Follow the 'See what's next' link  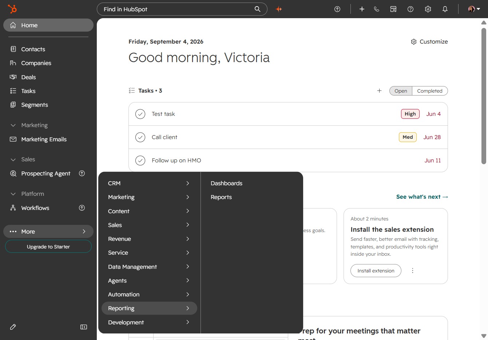click(422, 197)
